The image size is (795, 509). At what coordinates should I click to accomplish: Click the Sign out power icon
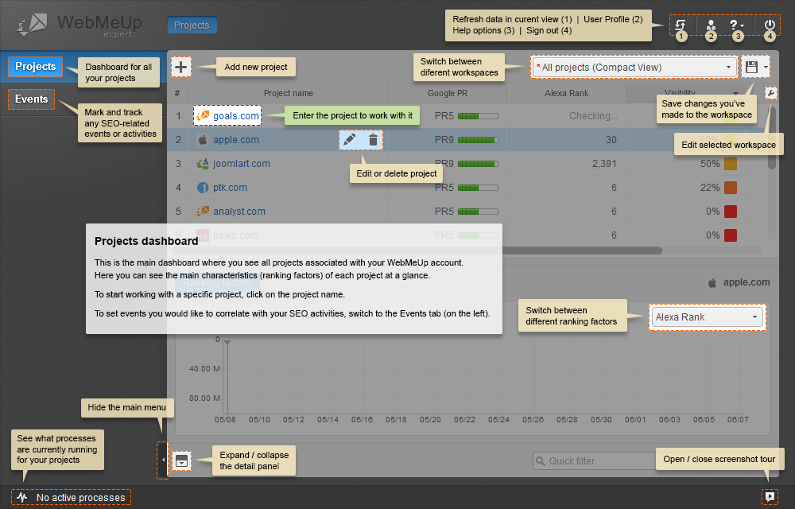(x=770, y=25)
